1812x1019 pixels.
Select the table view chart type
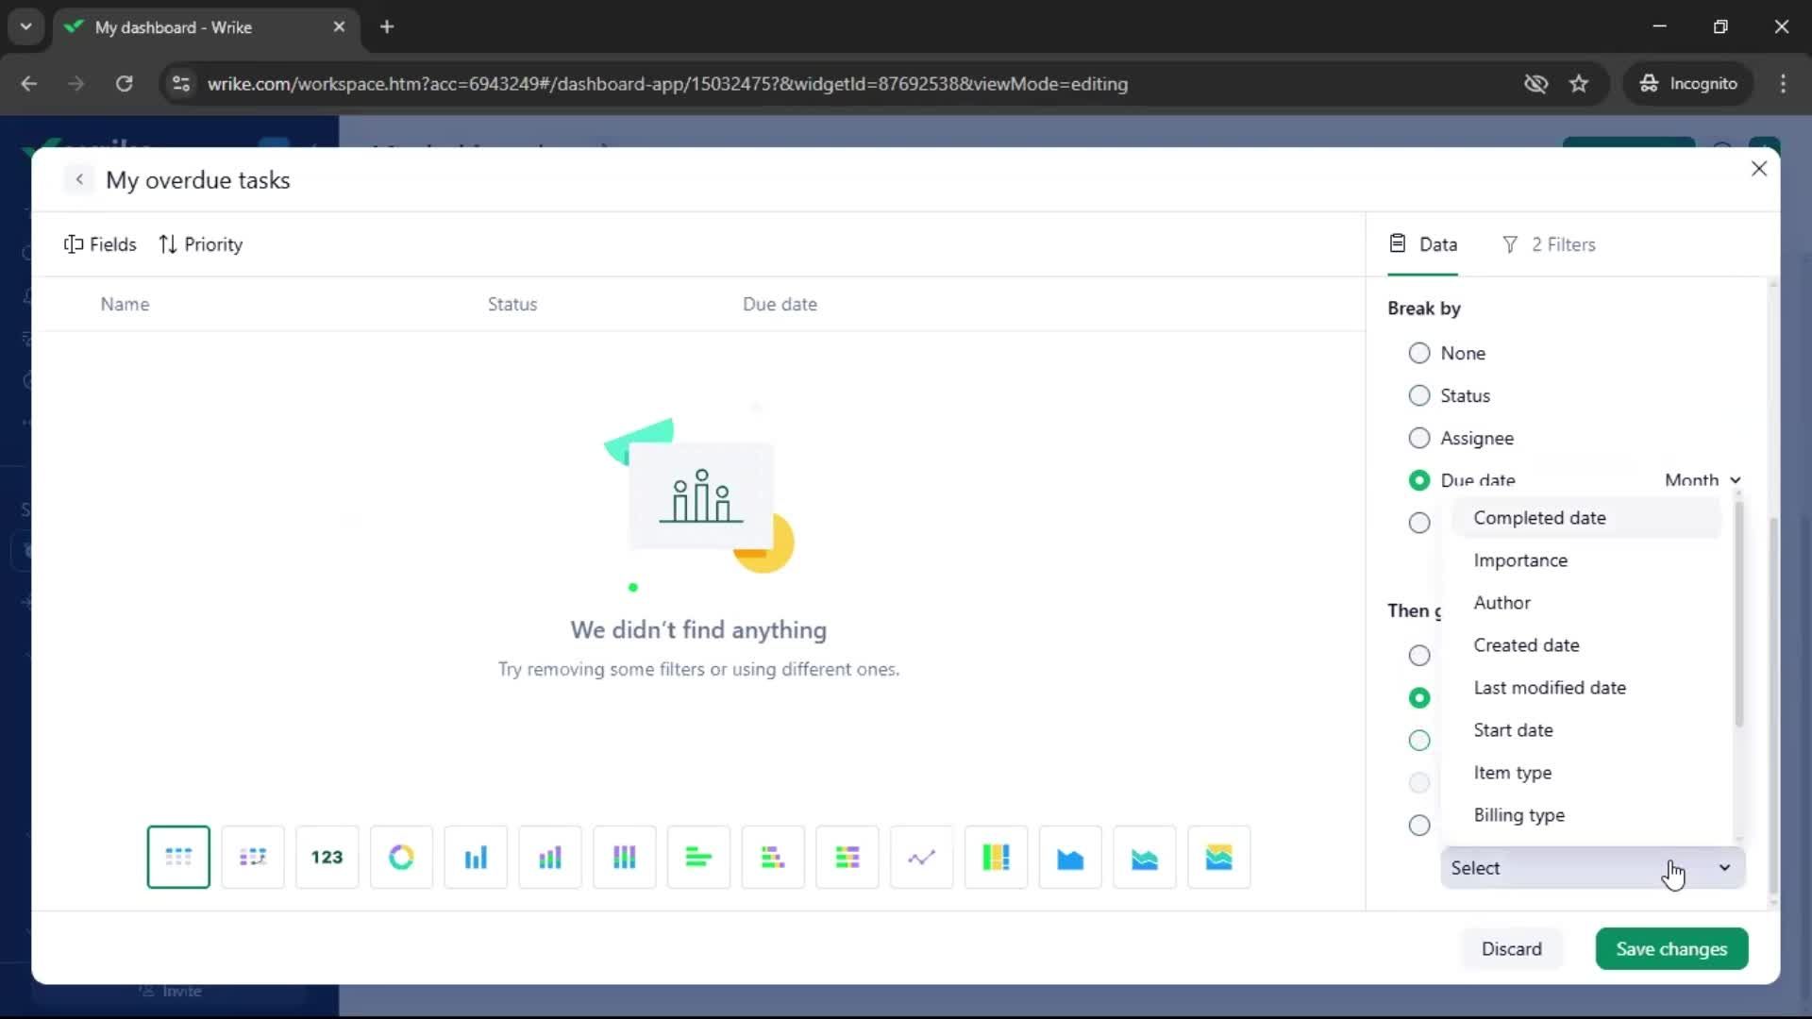pyautogui.click(x=178, y=857)
